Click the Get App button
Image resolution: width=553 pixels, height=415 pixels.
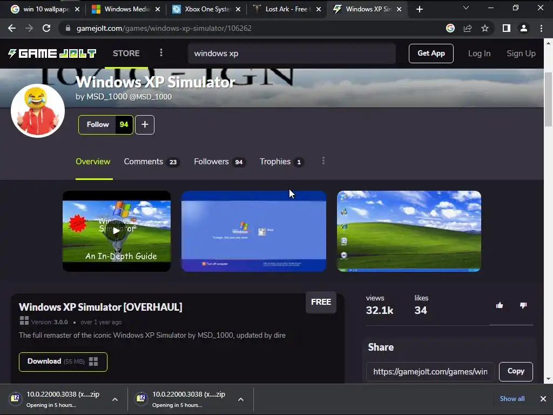click(431, 53)
